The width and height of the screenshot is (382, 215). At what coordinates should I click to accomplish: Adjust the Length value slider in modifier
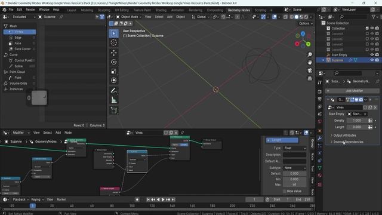pyautogui.click(x=357, y=127)
